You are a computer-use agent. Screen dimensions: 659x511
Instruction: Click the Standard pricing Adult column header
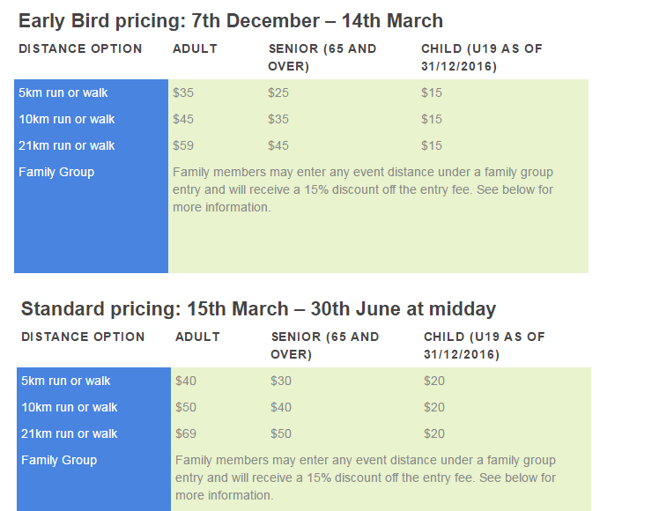pos(197,337)
